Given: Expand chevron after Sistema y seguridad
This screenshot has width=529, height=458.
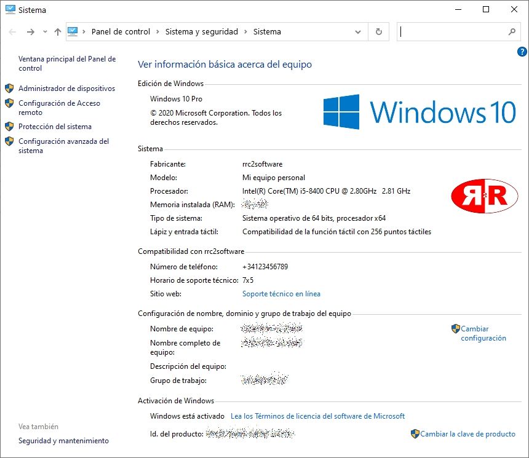Looking at the screenshot, I should pyautogui.click(x=245, y=32).
